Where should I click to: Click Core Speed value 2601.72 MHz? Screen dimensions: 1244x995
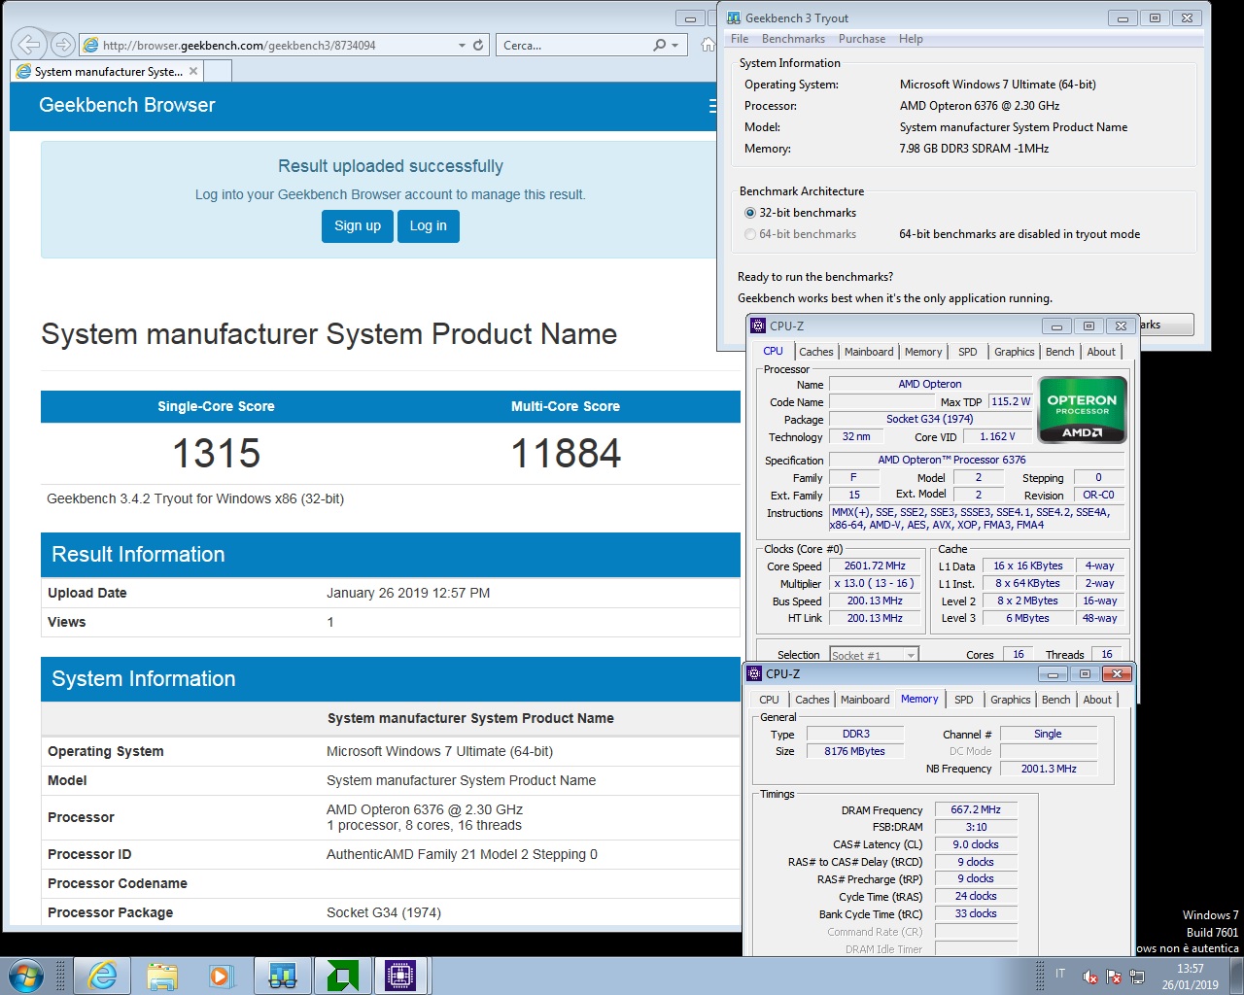pos(875,566)
